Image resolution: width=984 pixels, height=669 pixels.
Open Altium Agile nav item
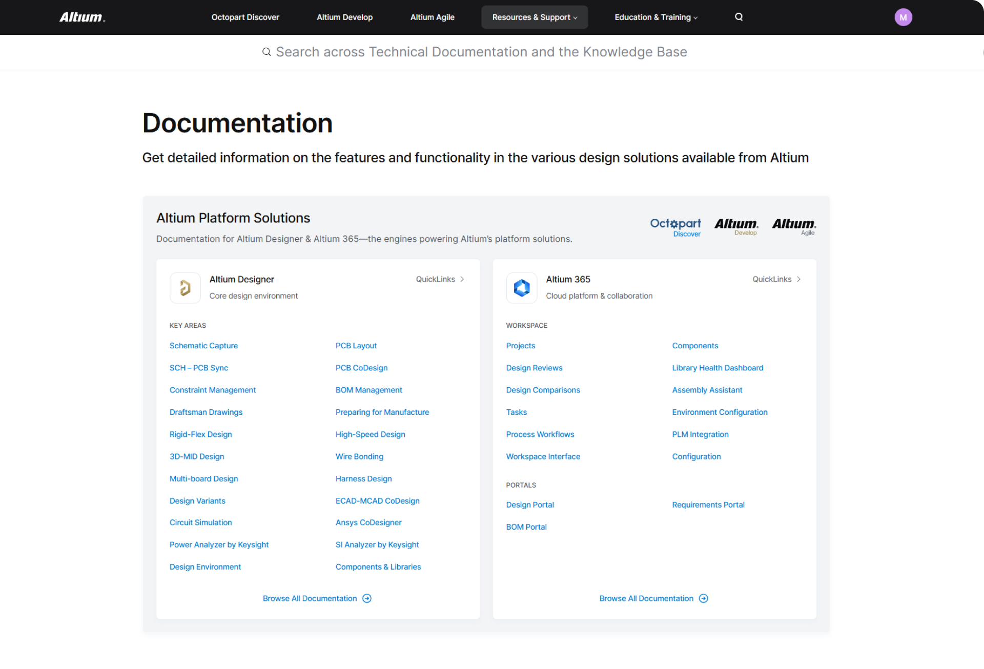433,17
